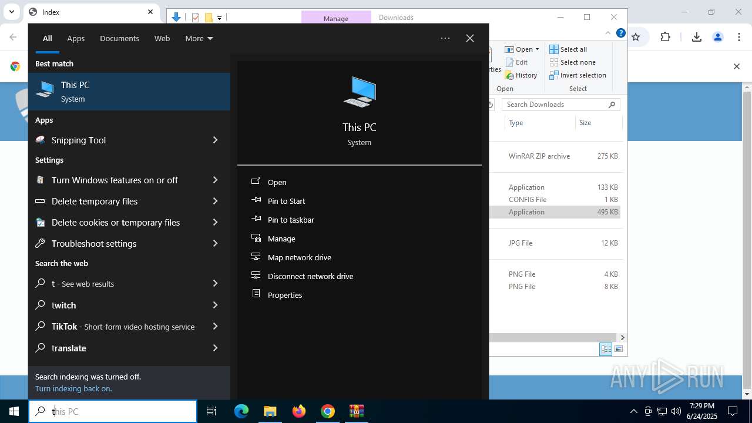
Task: Click Explorer horizontal scrollbar right arrow
Action: point(622,337)
